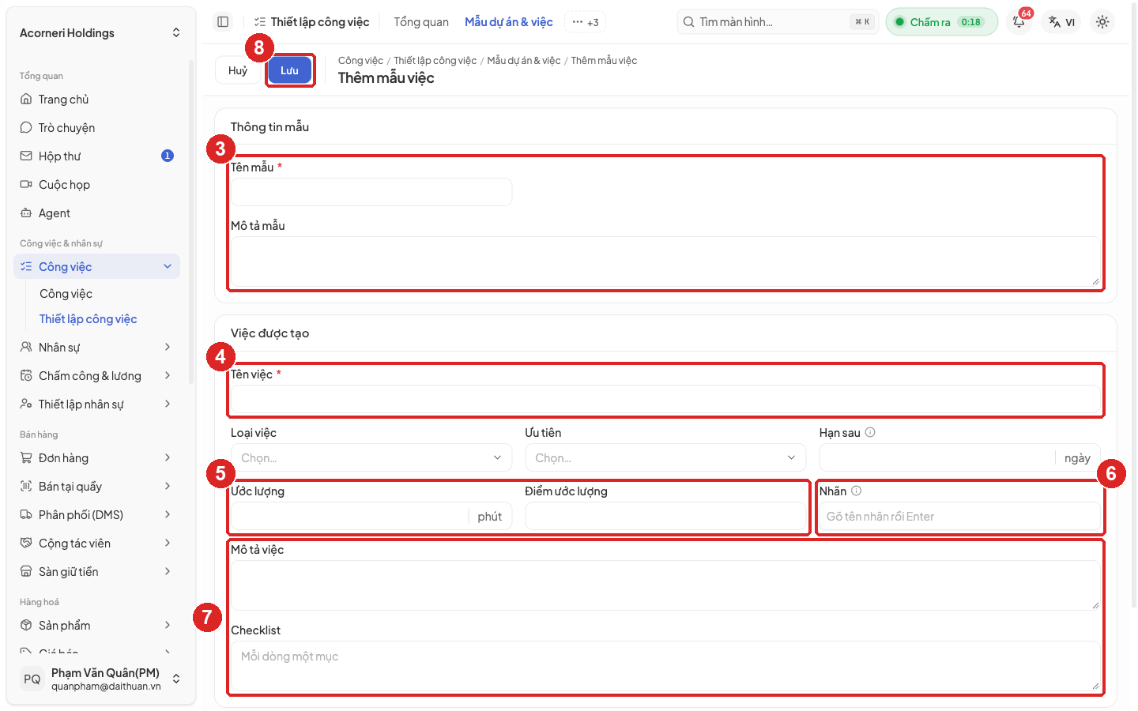Click the Sàn giữ tiền store icon
1138x711 pixels.
coord(26,572)
